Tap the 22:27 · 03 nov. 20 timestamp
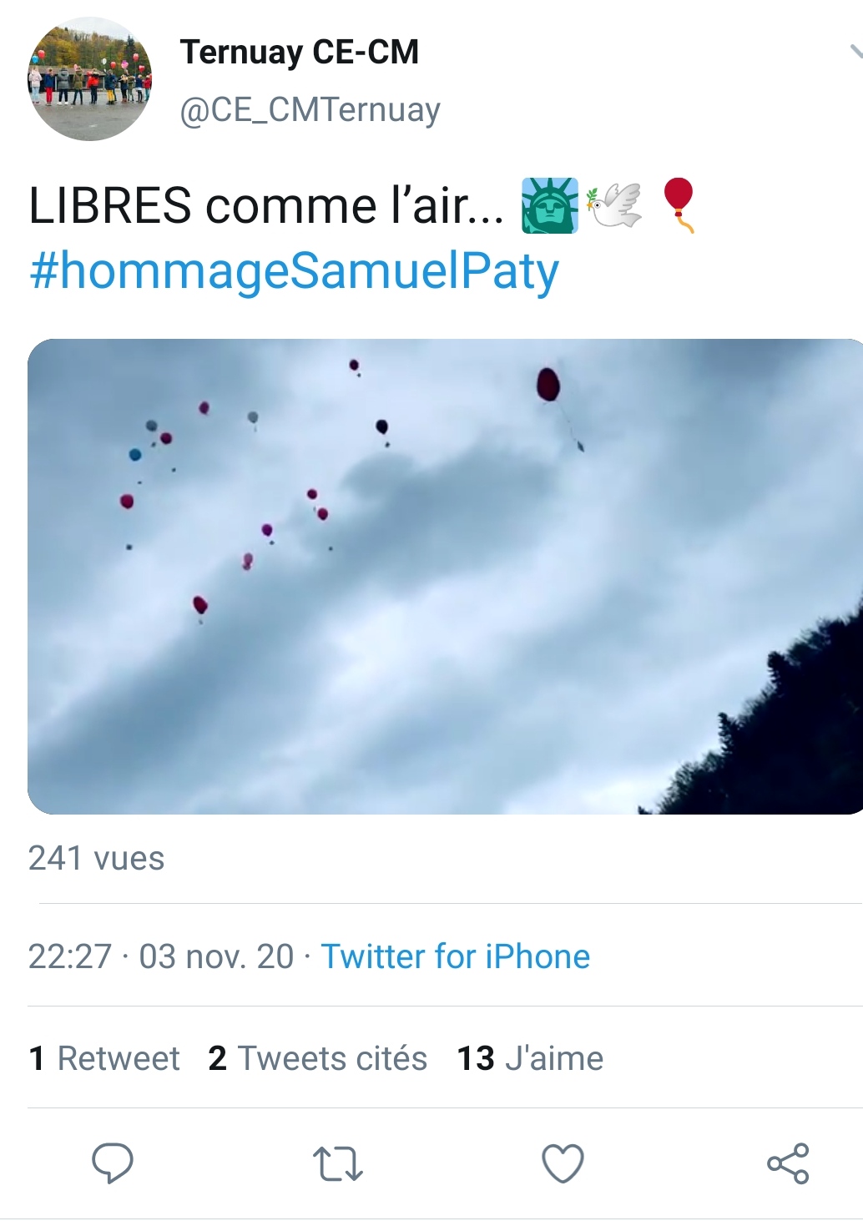The width and height of the screenshot is (863, 1221). tap(161, 956)
